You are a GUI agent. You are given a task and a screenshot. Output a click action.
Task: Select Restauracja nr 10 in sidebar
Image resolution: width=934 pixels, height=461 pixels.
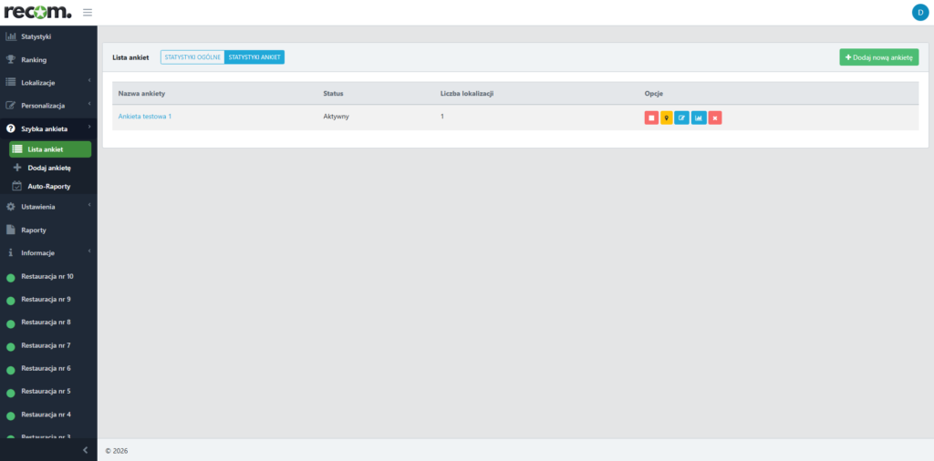47,276
